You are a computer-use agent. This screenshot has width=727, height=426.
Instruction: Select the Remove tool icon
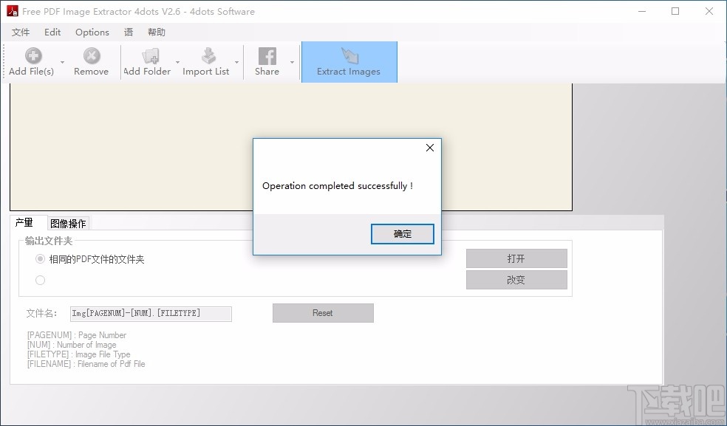coord(91,56)
